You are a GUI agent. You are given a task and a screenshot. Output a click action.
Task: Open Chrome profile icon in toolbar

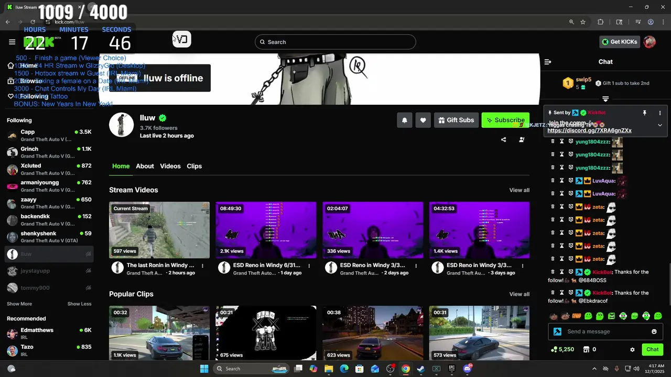coord(651,22)
